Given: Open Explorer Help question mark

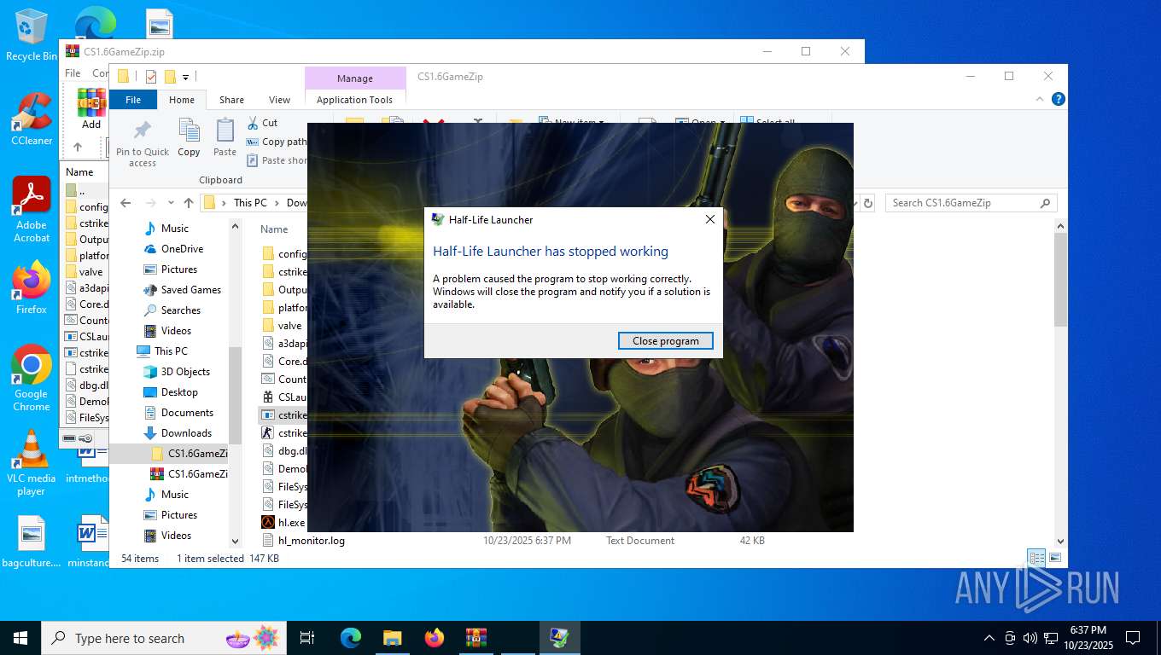Looking at the screenshot, I should [1059, 100].
